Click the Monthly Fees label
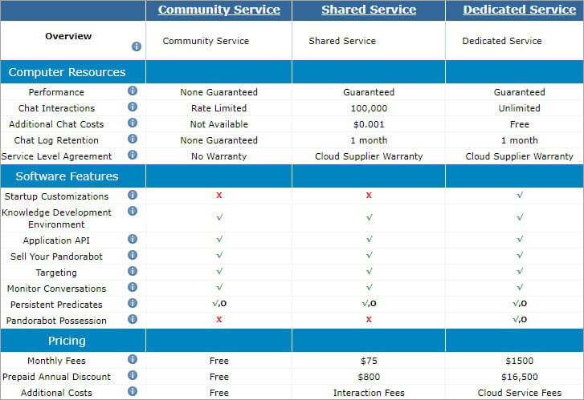Screen dimensions: 584x400 (56, 361)
